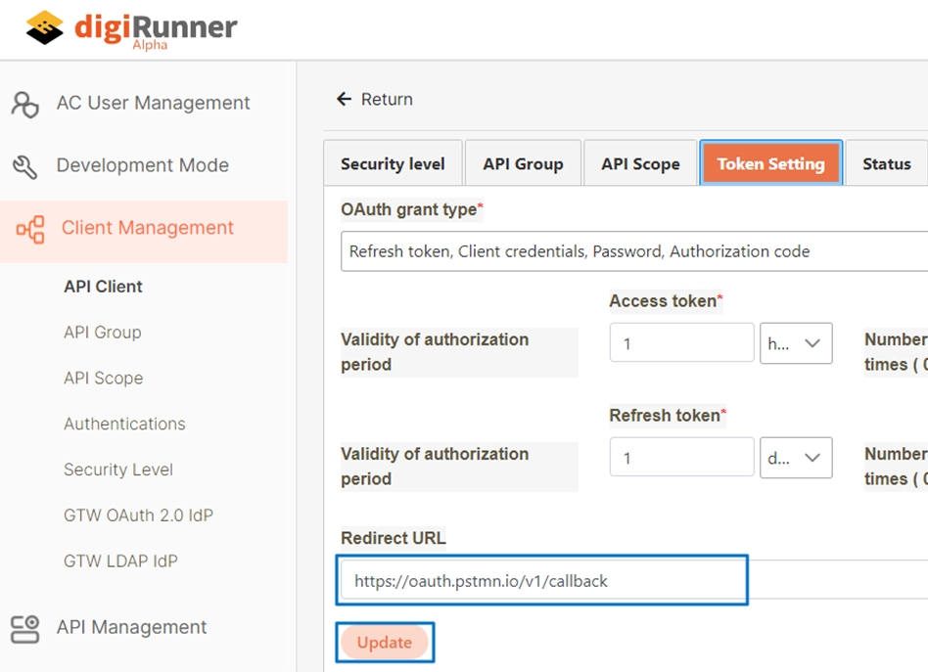Click the AC User Management icon
This screenshot has height=672, width=928.
25,104
